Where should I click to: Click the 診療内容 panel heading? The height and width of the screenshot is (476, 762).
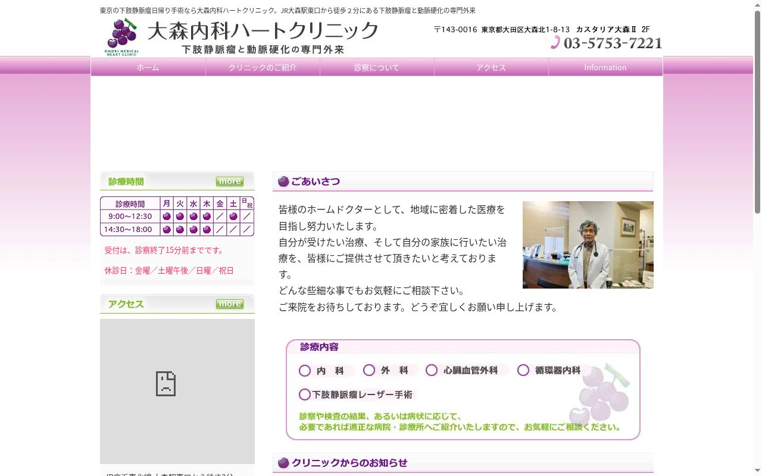click(319, 347)
